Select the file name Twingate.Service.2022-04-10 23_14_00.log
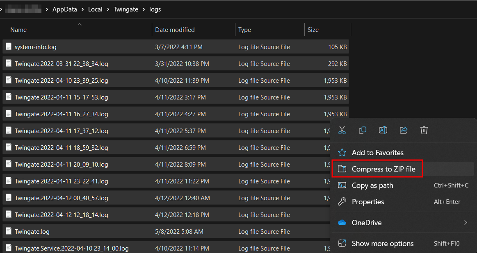 tap(71, 248)
